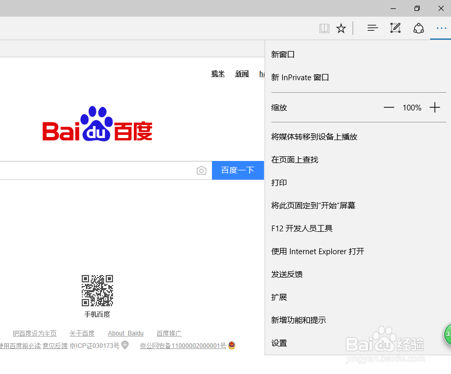Viewport: 451px width, 374px height.
Task: Open Reading view book icon
Action: point(324,28)
